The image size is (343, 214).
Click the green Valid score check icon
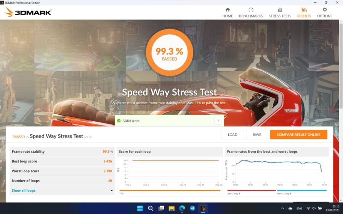(x=119, y=120)
